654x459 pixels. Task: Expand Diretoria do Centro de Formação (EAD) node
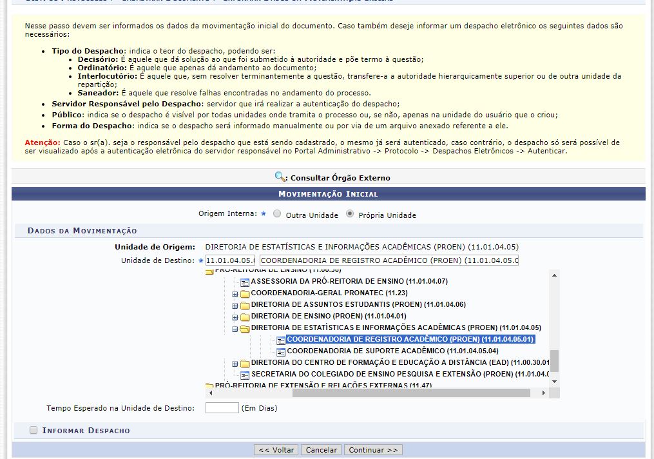[x=235, y=364]
